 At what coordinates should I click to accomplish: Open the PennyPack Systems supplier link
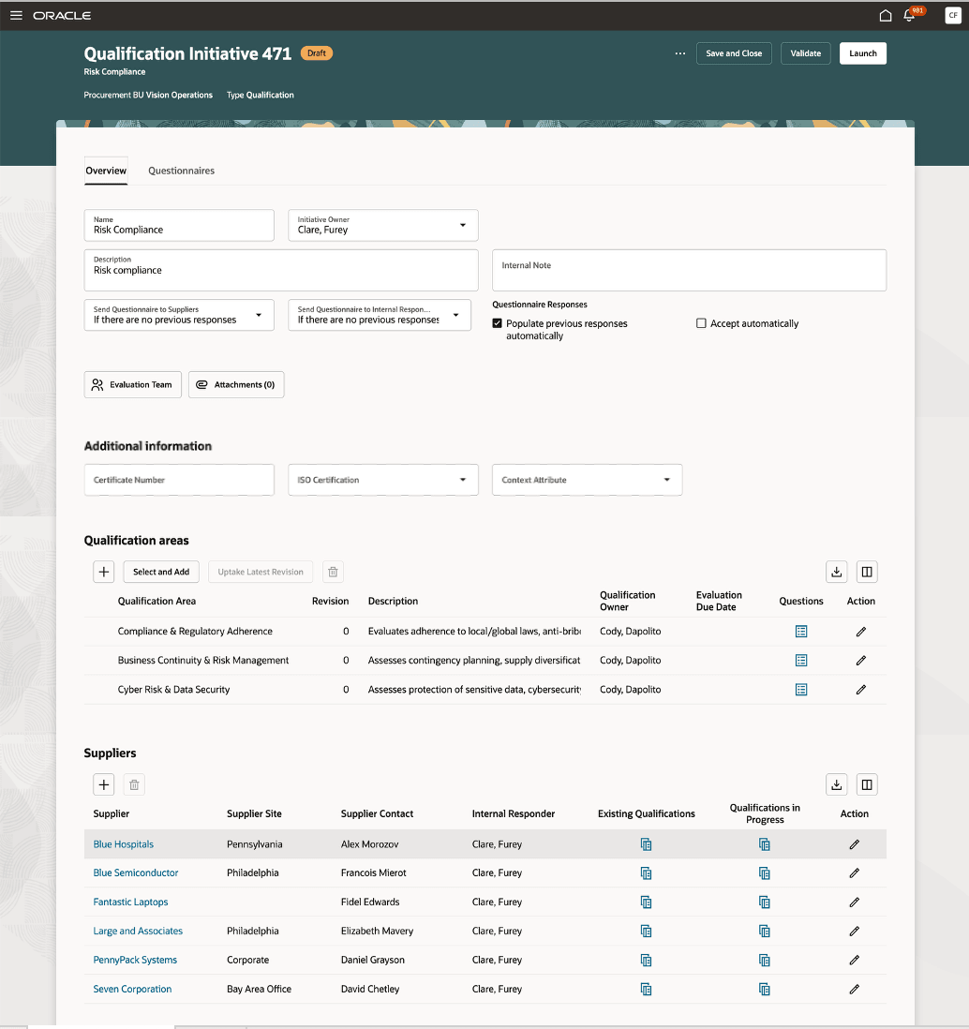[135, 961]
